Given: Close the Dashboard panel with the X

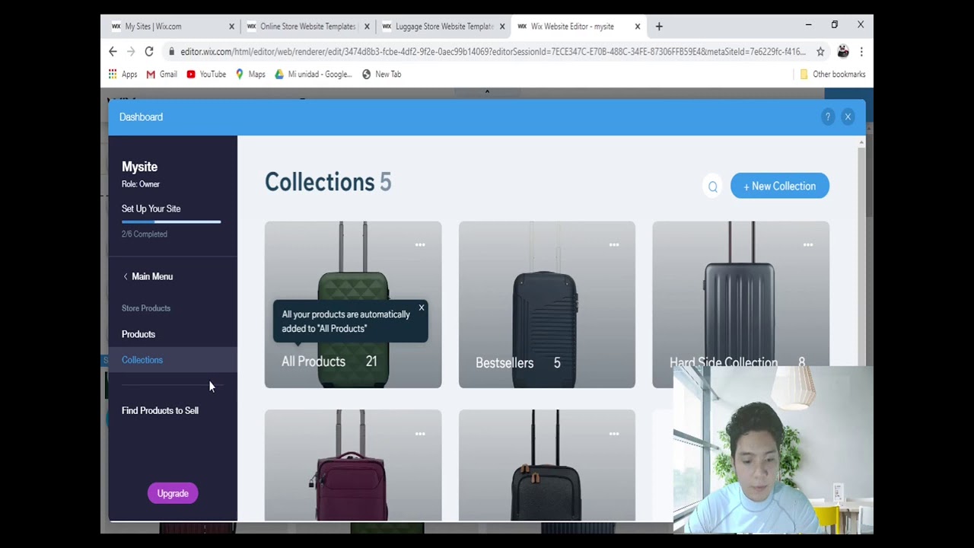Looking at the screenshot, I should tap(848, 116).
